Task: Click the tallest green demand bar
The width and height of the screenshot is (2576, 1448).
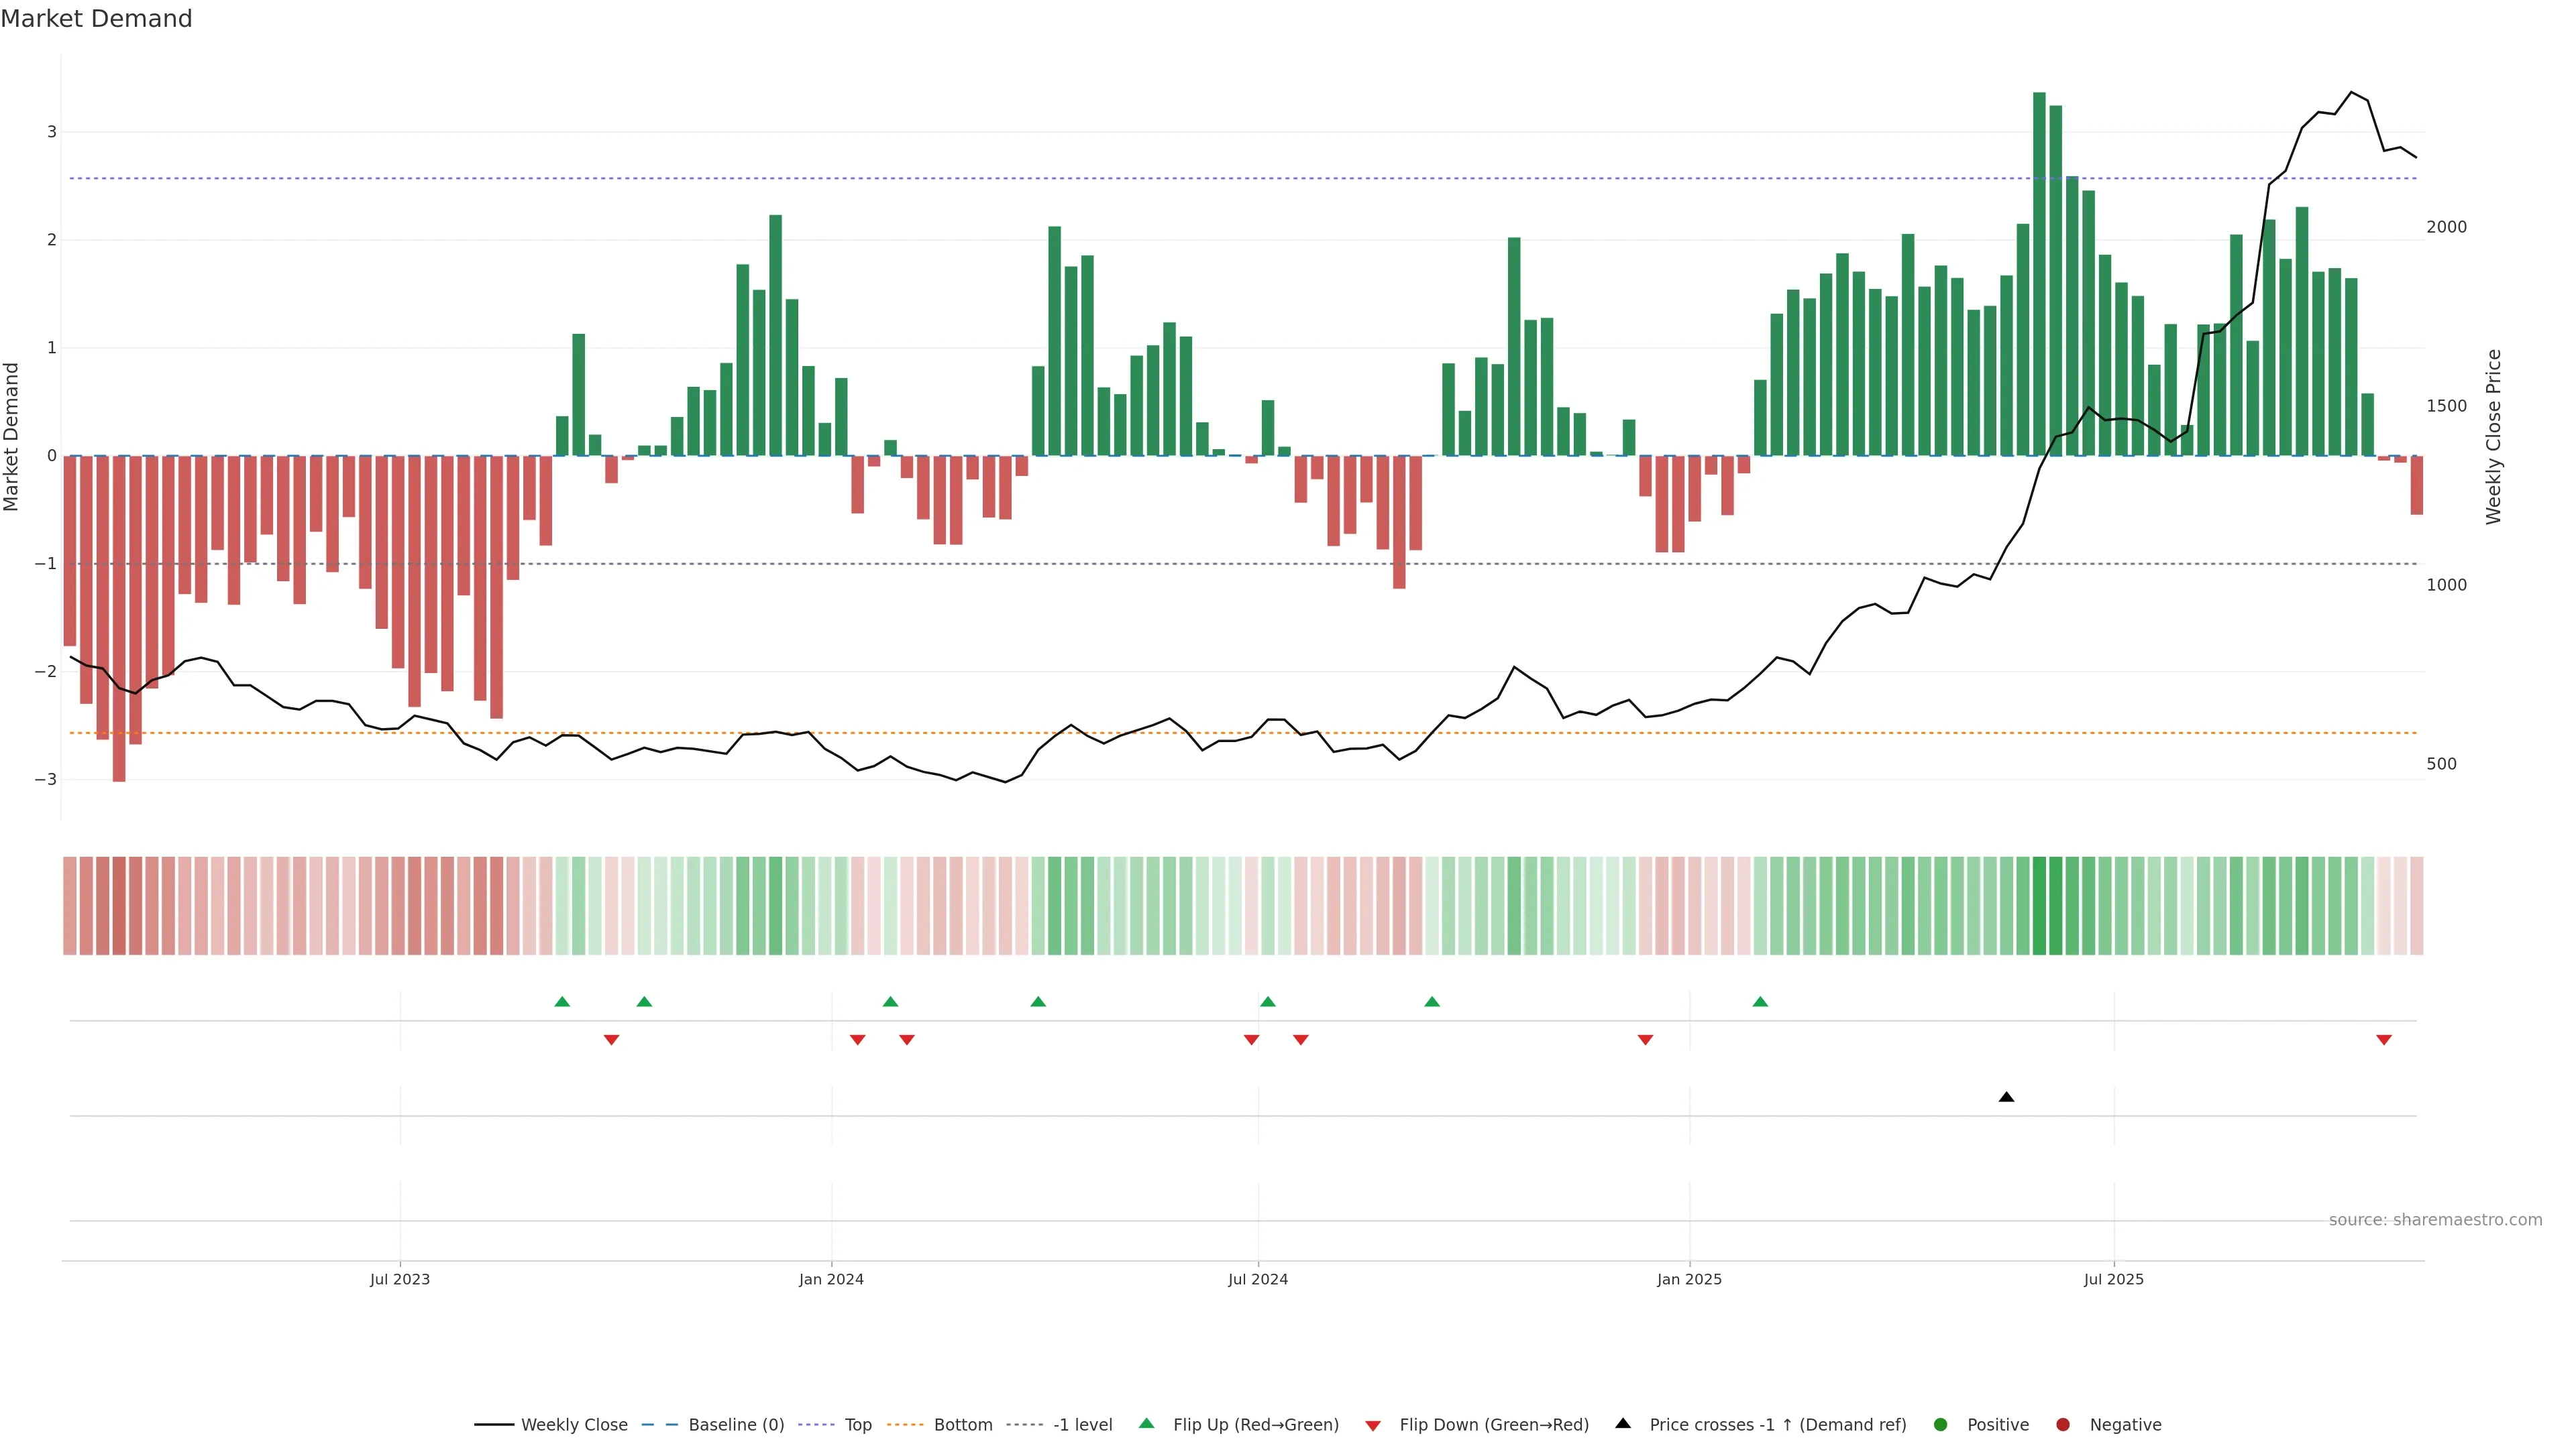Action: tap(2039, 275)
